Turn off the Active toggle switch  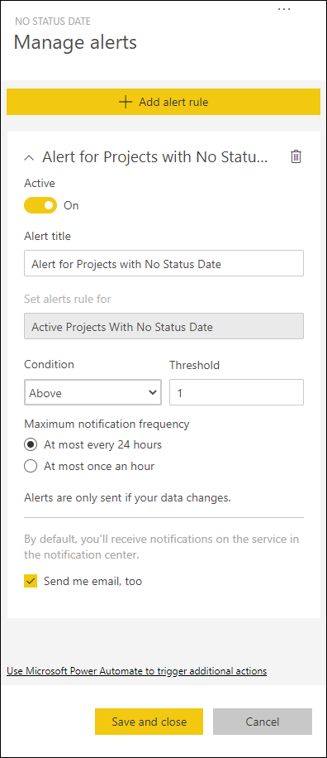tap(40, 205)
